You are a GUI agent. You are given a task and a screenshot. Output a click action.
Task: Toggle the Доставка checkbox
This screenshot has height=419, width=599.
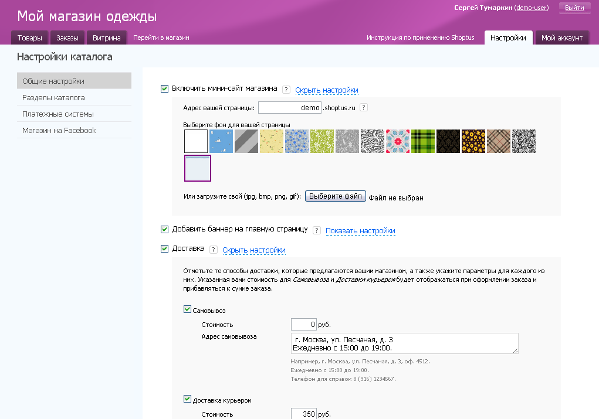point(165,249)
